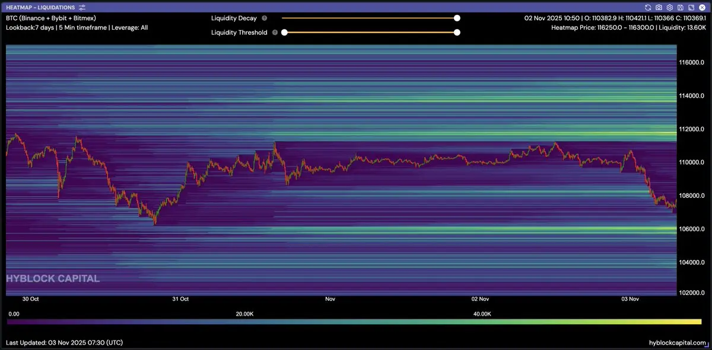Click the right Liquidity Threshold handle
The image size is (712, 350).
click(x=457, y=33)
